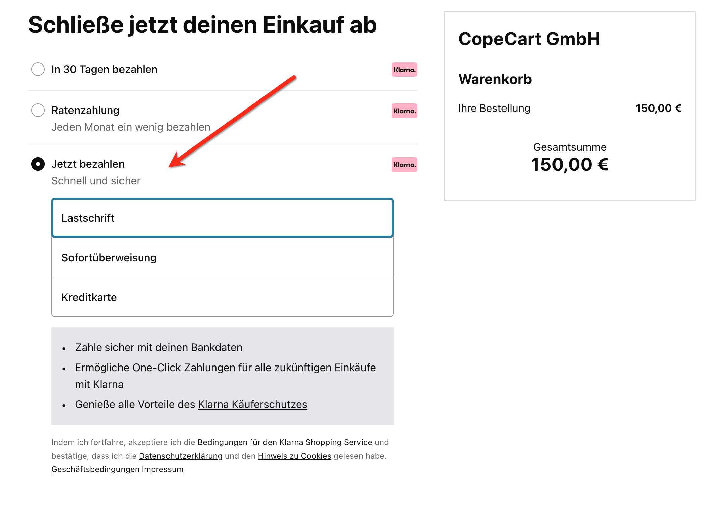Open the Geschäftsbedingungen link
This screenshot has width=721, height=516.
[95, 469]
